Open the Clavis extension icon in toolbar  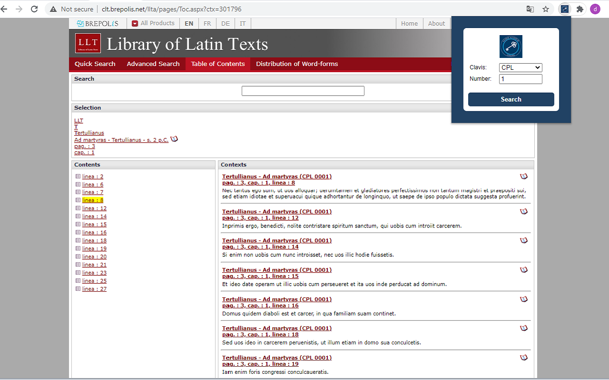tap(565, 9)
